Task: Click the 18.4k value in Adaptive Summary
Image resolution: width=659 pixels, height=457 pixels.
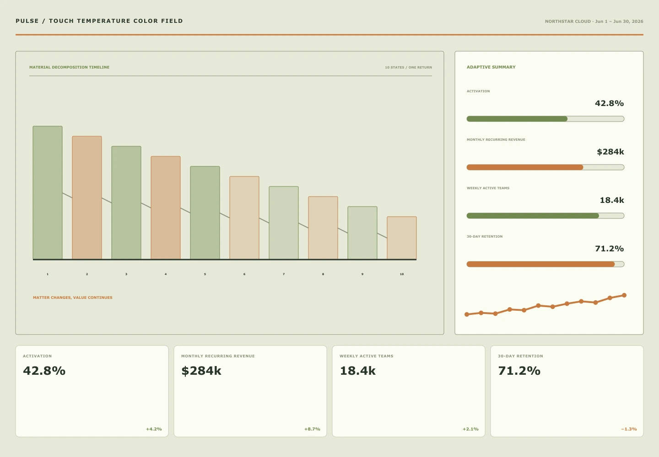Action: [x=612, y=200]
